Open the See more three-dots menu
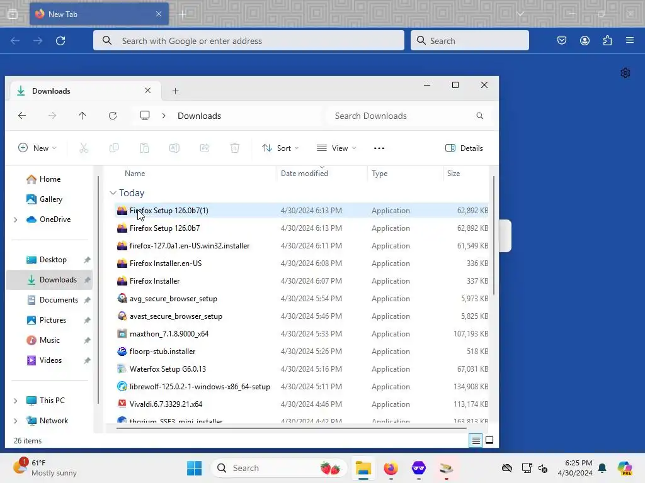 click(x=379, y=148)
